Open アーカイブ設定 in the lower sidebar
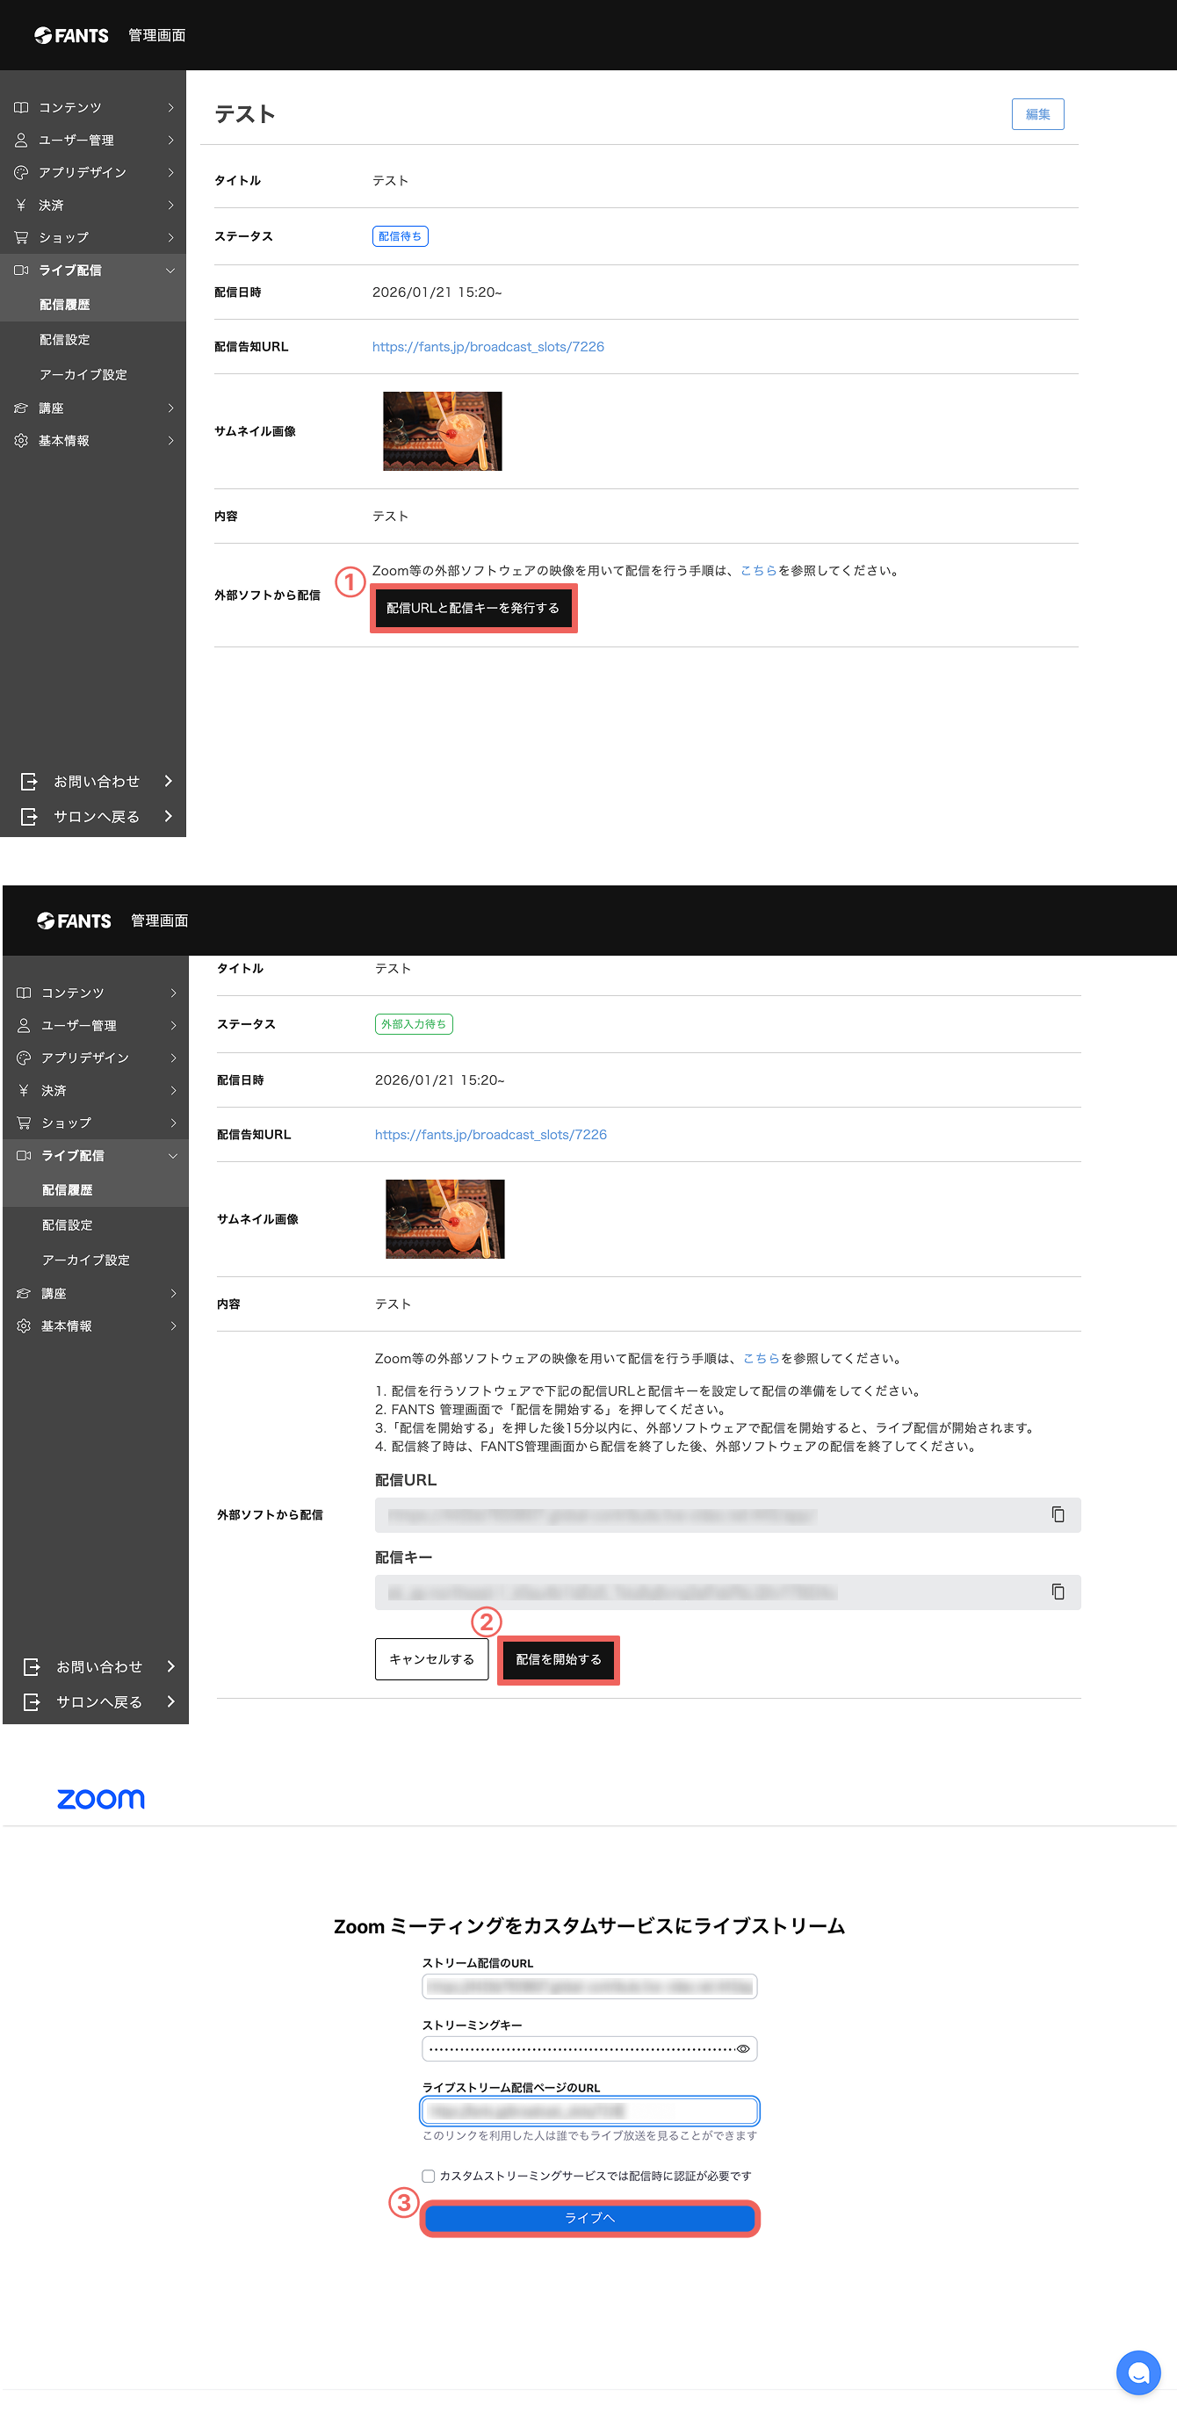Image resolution: width=1177 pixels, height=2412 pixels. point(86,1260)
